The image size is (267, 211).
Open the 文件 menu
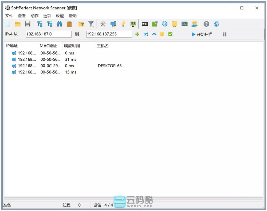pyautogui.click(x=9, y=16)
